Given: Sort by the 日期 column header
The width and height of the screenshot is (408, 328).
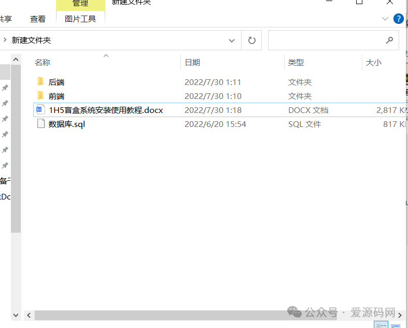Looking at the screenshot, I should pyautogui.click(x=192, y=62).
